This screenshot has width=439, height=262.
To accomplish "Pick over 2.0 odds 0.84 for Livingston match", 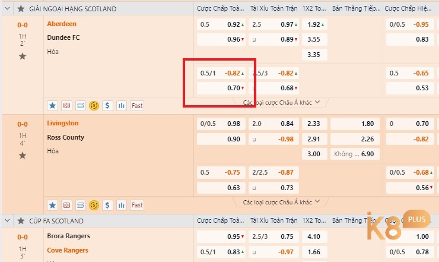I will (273, 124).
